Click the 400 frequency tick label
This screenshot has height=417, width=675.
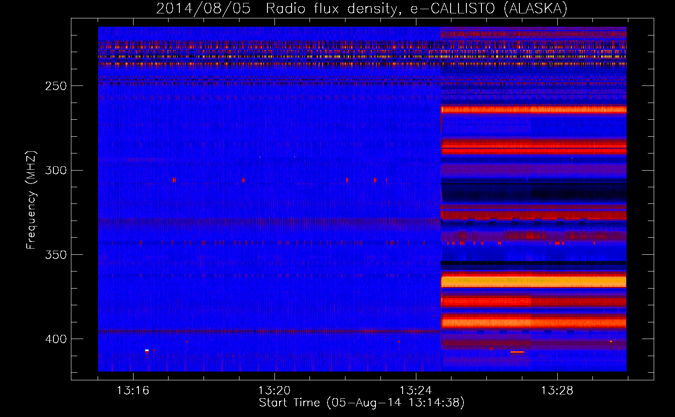(x=56, y=339)
